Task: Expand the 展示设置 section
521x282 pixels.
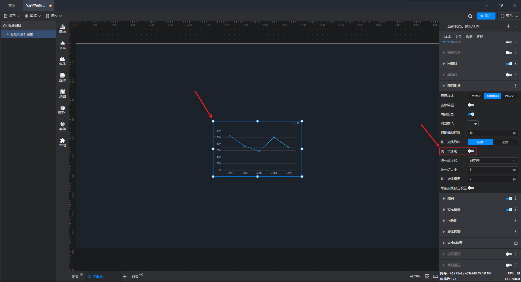Action: (x=444, y=232)
